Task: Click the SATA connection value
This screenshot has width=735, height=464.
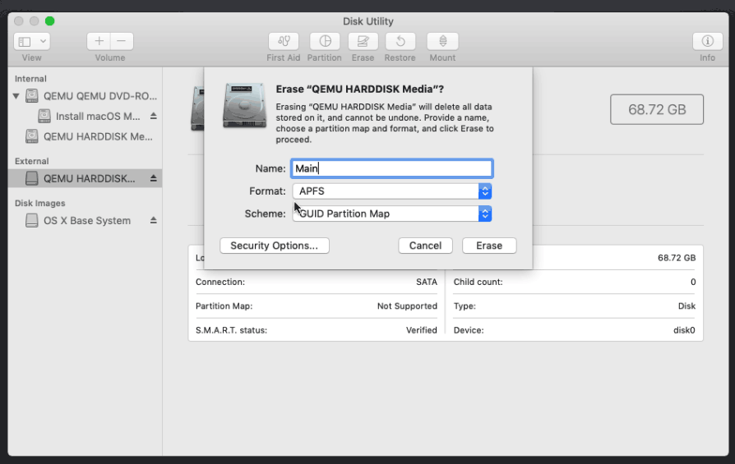Action: (427, 282)
